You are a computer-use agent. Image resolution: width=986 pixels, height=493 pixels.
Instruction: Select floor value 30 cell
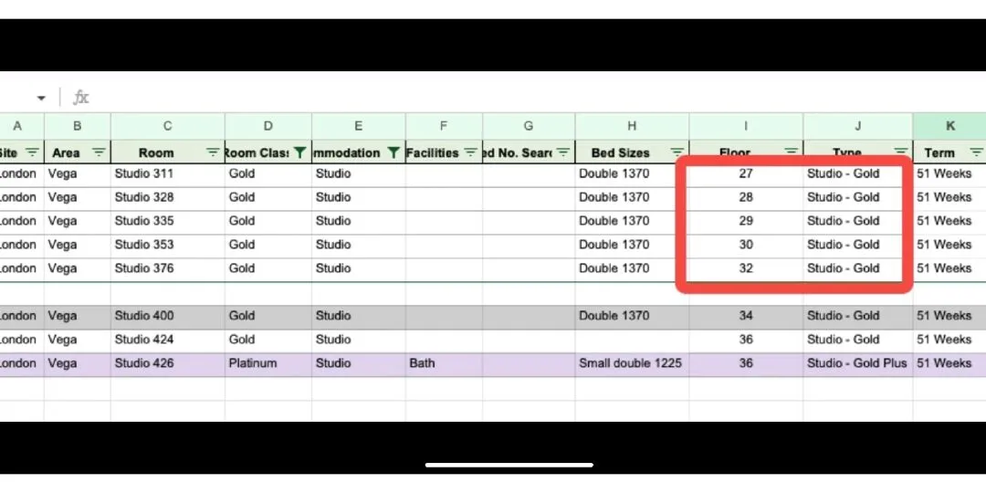(746, 245)
